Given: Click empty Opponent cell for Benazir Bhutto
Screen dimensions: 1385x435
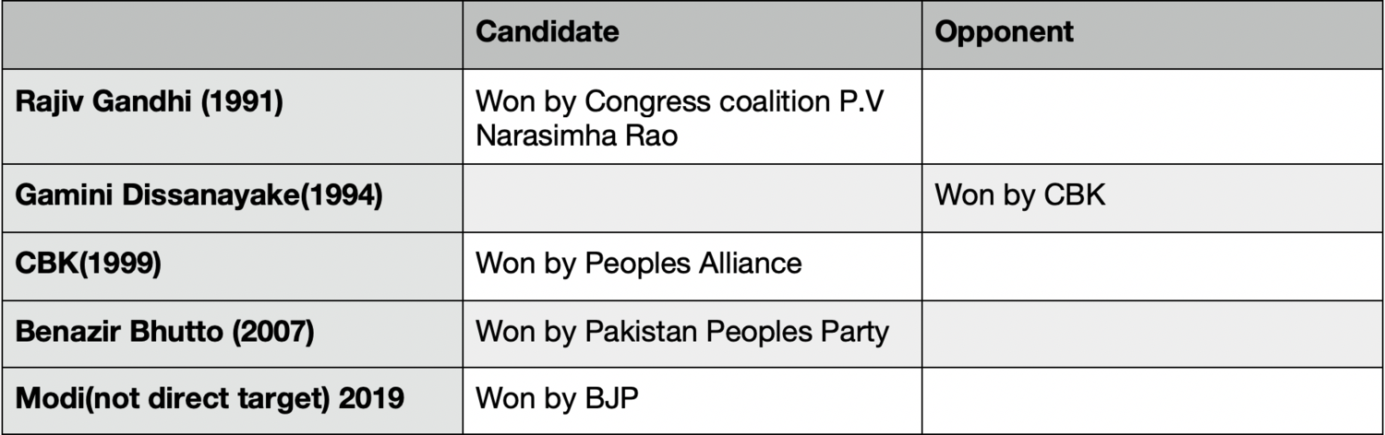Looking at the screenshot, I should pyautogui.click(x=1152, y=332).
